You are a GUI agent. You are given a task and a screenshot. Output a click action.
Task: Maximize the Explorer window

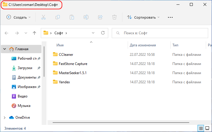[x=191, y=5]
